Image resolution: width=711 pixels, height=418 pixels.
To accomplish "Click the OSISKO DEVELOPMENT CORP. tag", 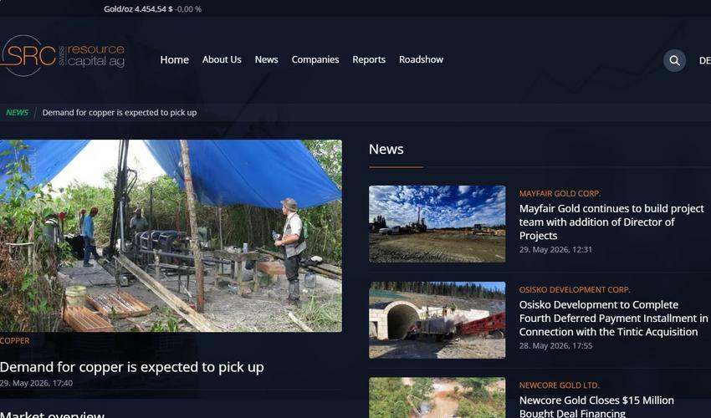I will [575, 290].
